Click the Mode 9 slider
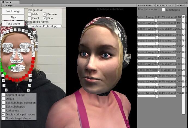This screenshot has height=128, width=188. pos(157,67)
